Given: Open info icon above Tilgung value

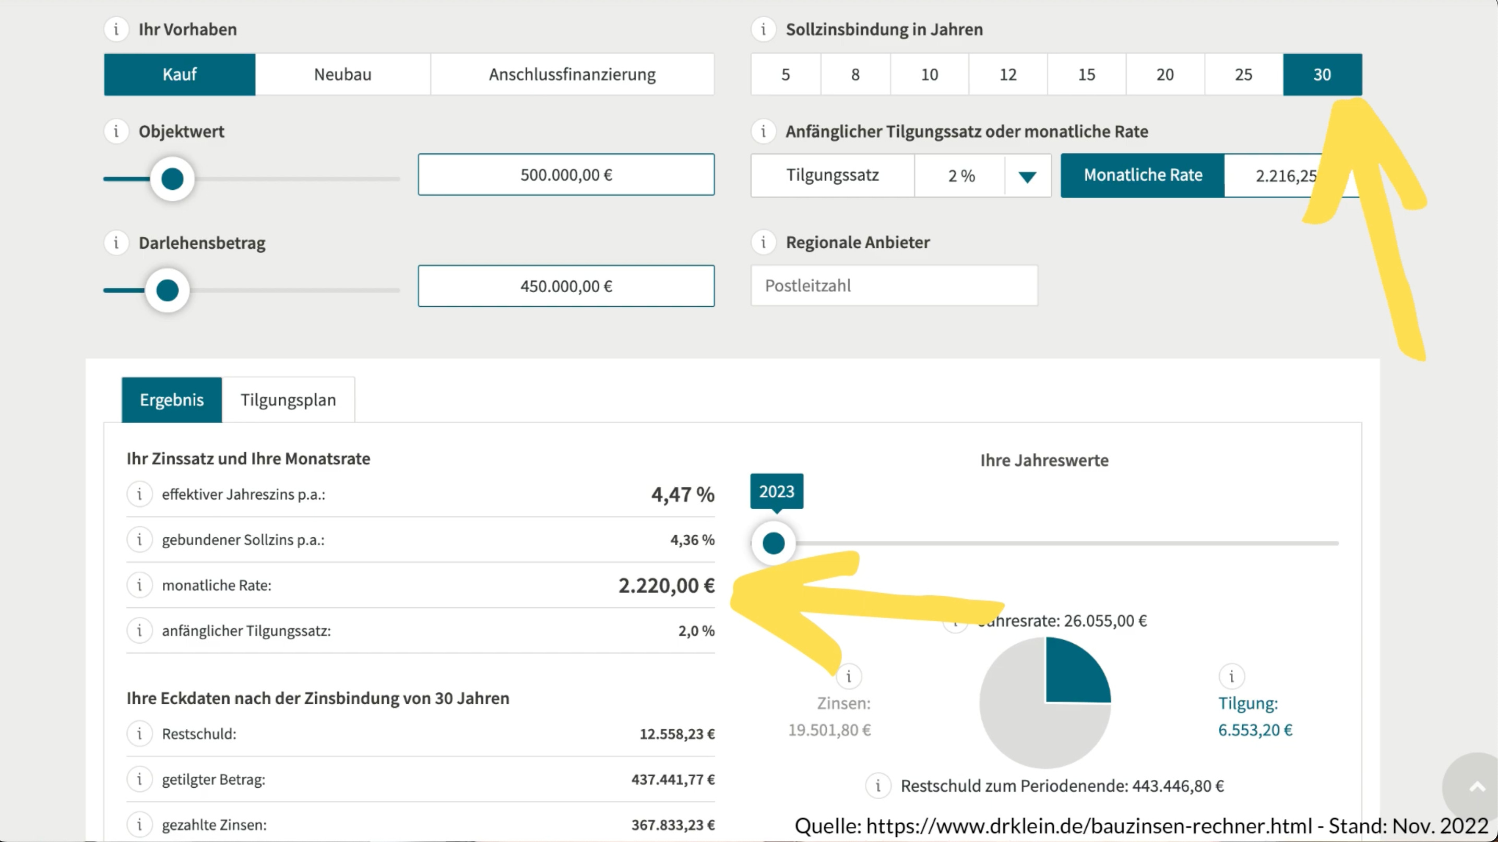Looking at the screenshot, I should click(1232, 677).
